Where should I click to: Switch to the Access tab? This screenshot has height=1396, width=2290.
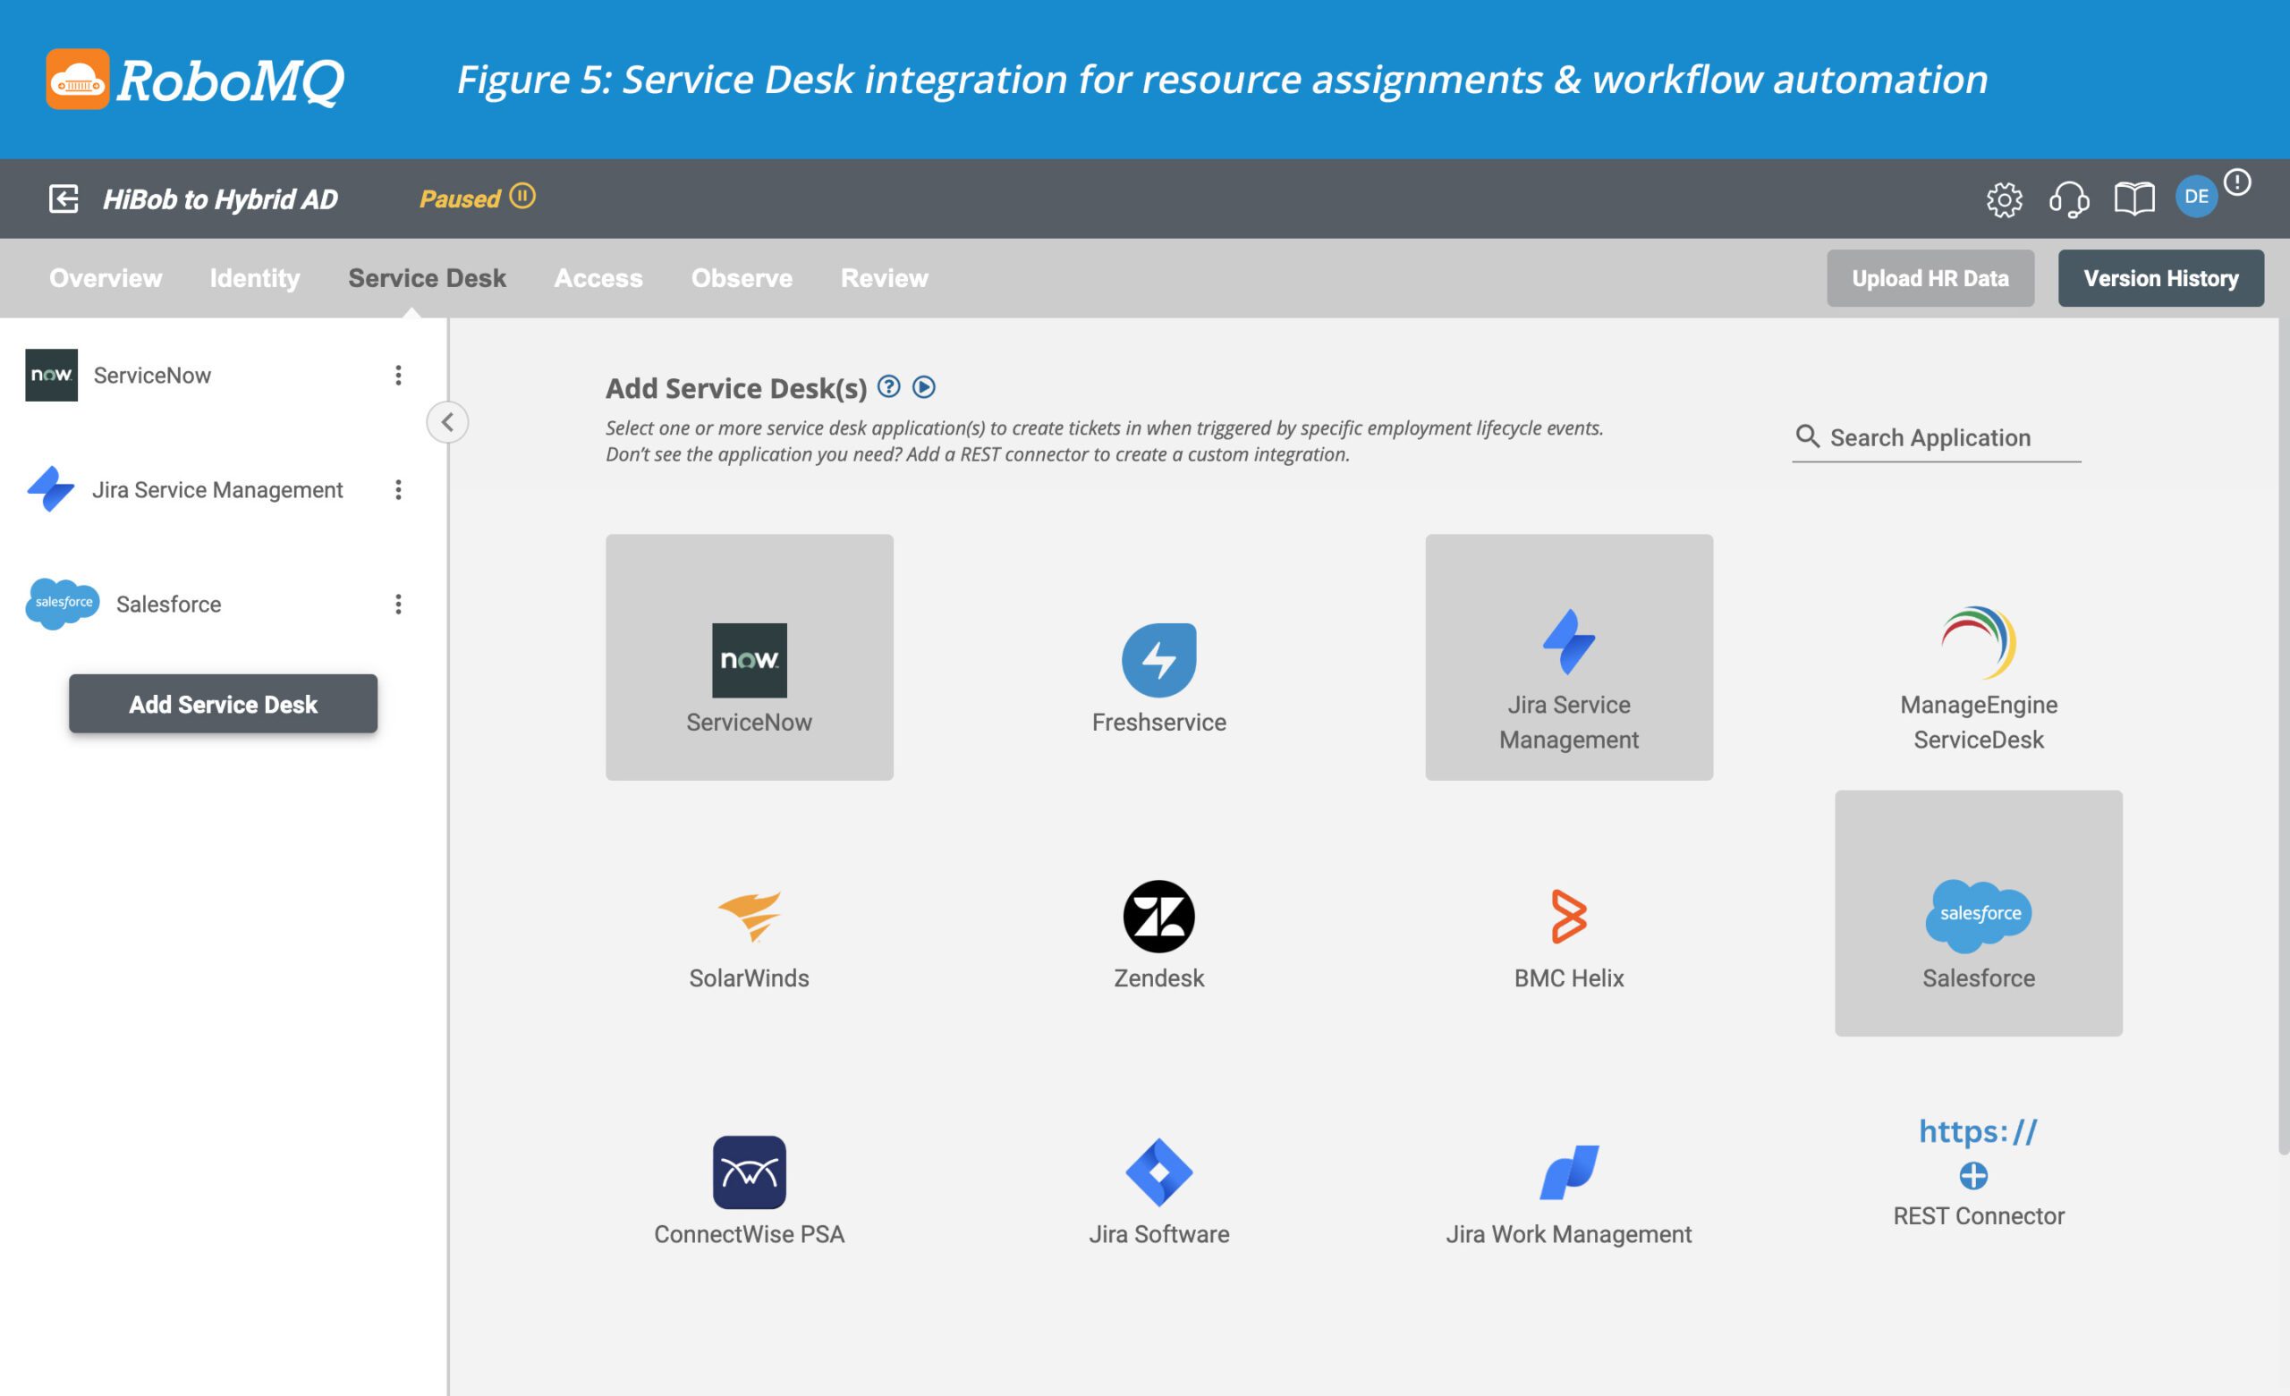click(x=598, y=278)
